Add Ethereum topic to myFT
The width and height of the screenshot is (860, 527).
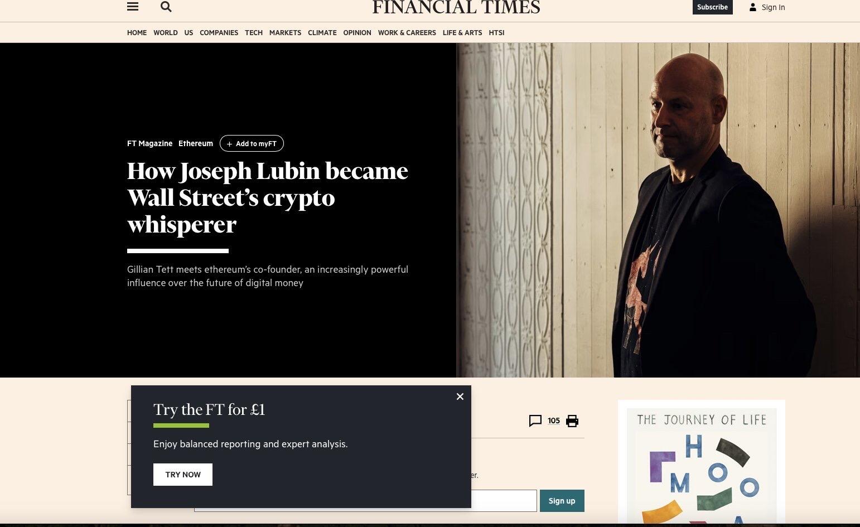pos(252,143)
